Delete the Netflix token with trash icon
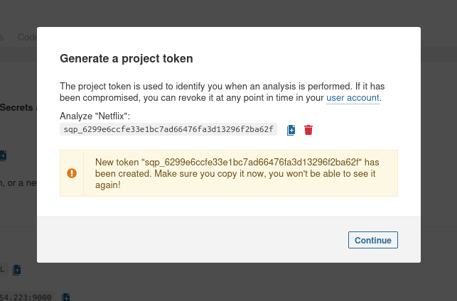The height and width of the screenshot is (301, 457). tap(308, 130)
